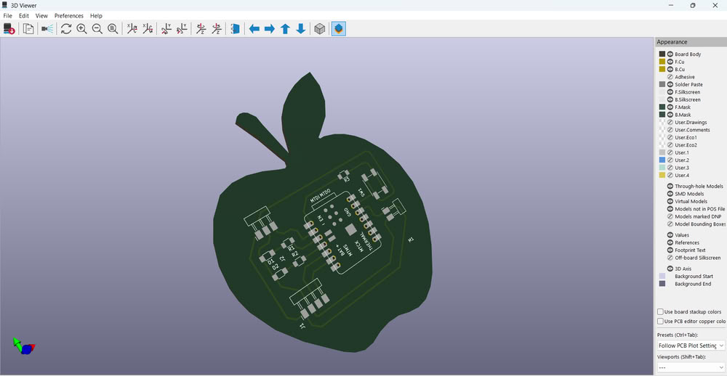Enable Use board stackup colors checkbox

pyautogui.click(x=660, y=311)
